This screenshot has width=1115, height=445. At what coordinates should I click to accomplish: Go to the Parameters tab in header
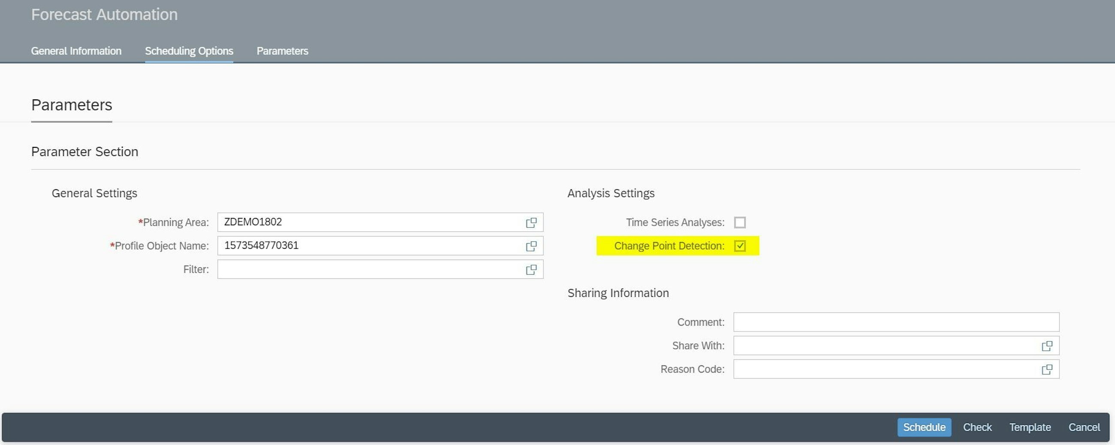282,51
